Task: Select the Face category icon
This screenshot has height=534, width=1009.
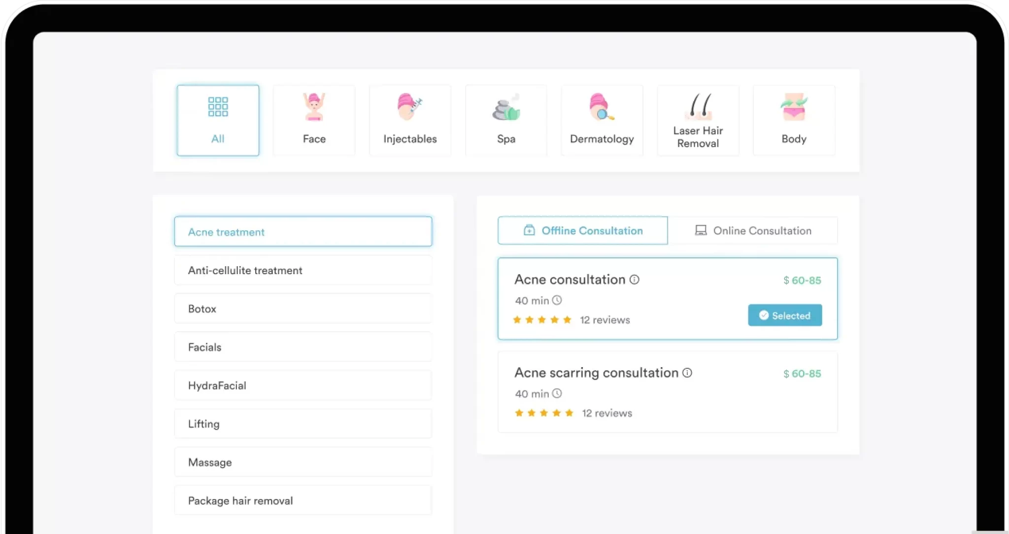Action: 314,107
